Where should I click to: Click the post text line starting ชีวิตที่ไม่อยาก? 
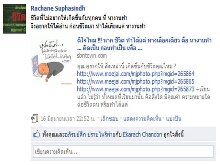(79, 18)
